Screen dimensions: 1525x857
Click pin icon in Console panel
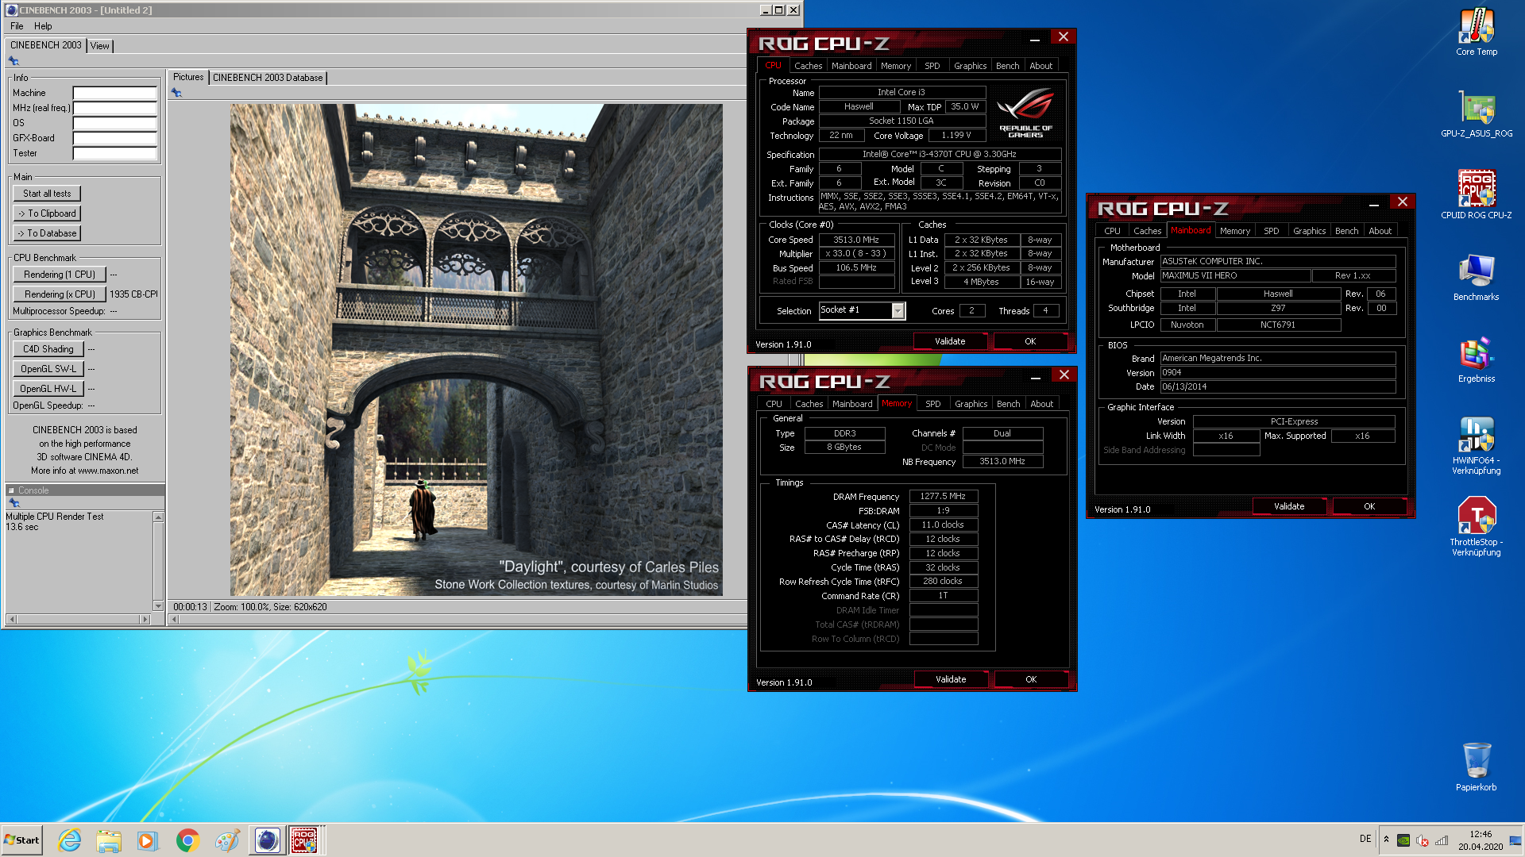coord(14,503)
